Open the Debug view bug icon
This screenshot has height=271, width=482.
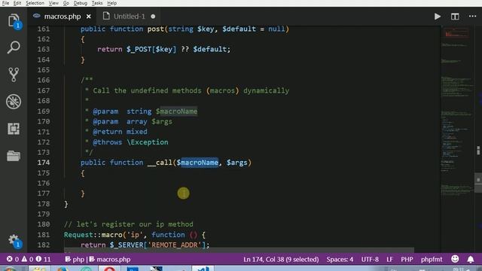[14, 102]
